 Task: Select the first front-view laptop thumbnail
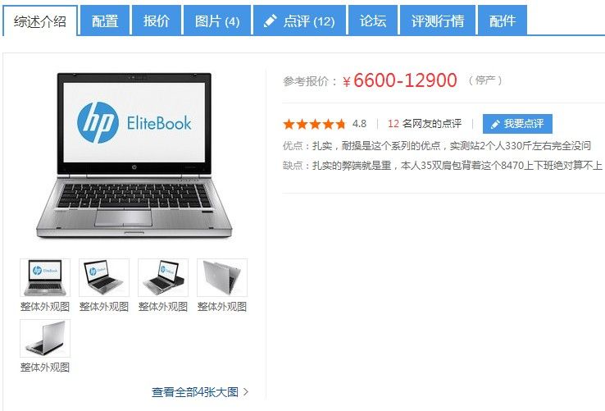tap(45, 278)
